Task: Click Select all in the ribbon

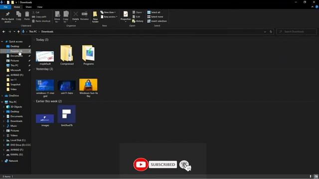Action: (x=154, y=12)
